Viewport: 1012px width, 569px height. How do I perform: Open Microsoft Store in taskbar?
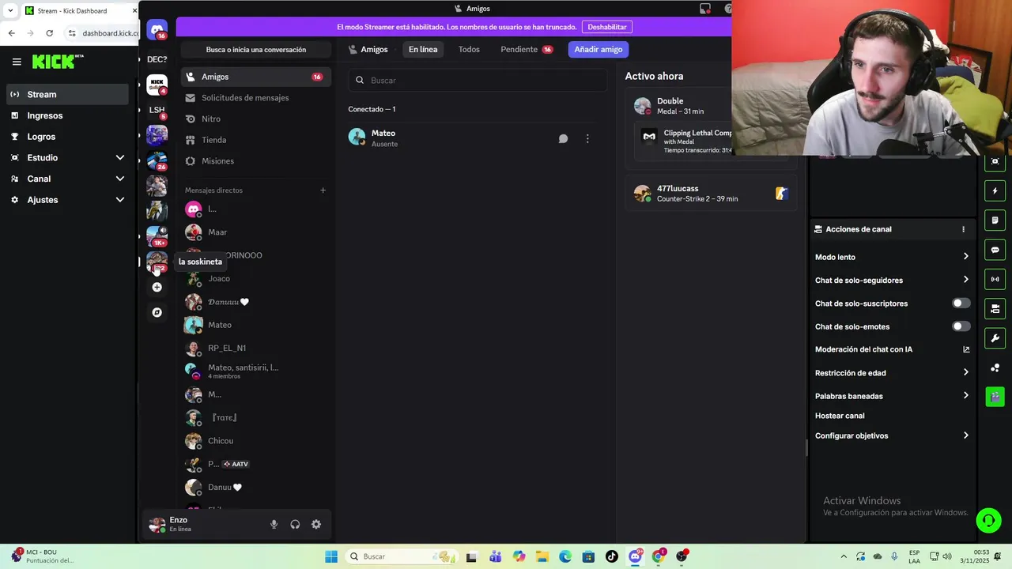click(588, 556)
